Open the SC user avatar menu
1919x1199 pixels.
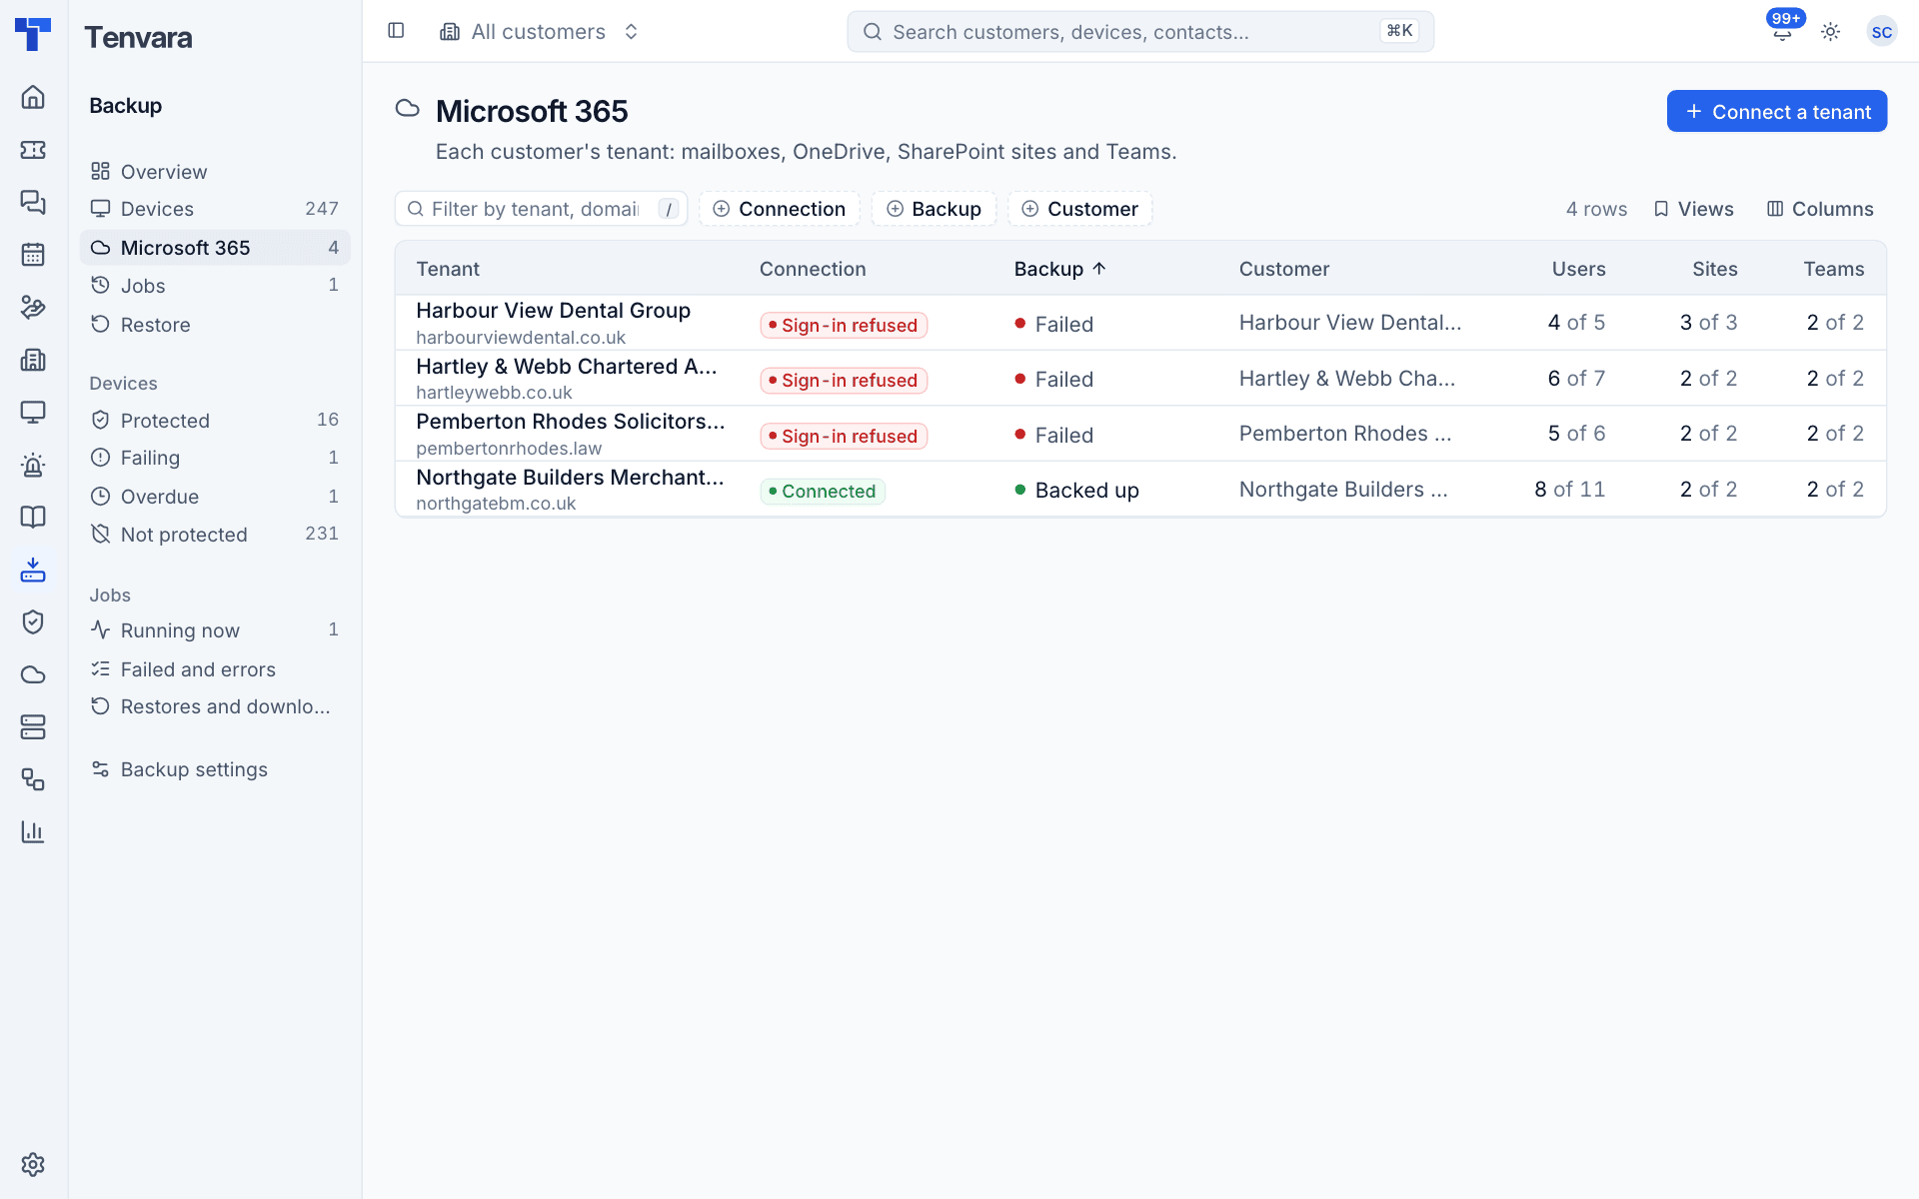tap(1881, 32)
